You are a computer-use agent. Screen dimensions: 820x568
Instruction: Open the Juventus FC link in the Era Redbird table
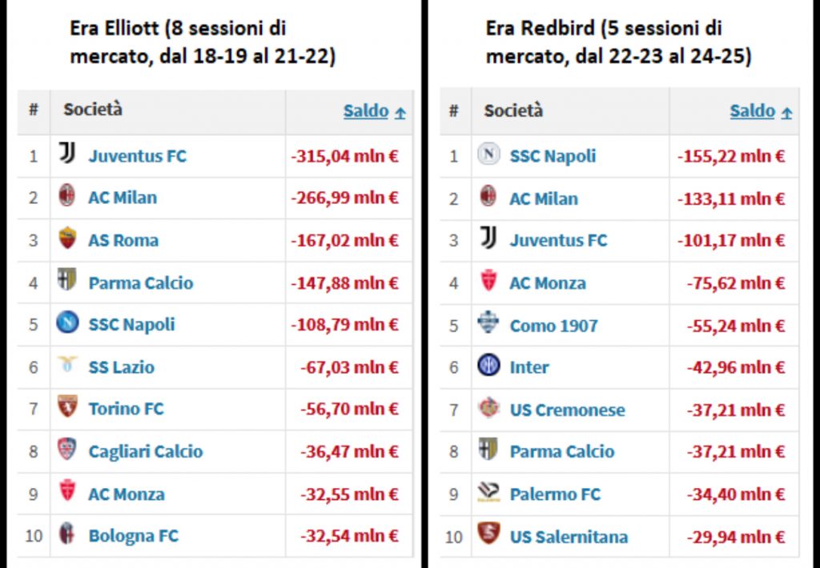558,240
